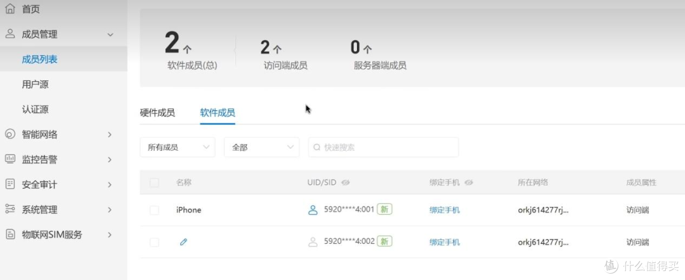Viewport: 685px width, 280px height.
Task: Click the 新 badge on 5920****4:001
Action: point(384,209)
